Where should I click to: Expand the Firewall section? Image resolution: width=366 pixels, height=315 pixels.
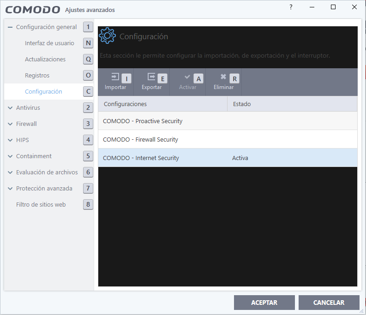click(x=10, y=124)
